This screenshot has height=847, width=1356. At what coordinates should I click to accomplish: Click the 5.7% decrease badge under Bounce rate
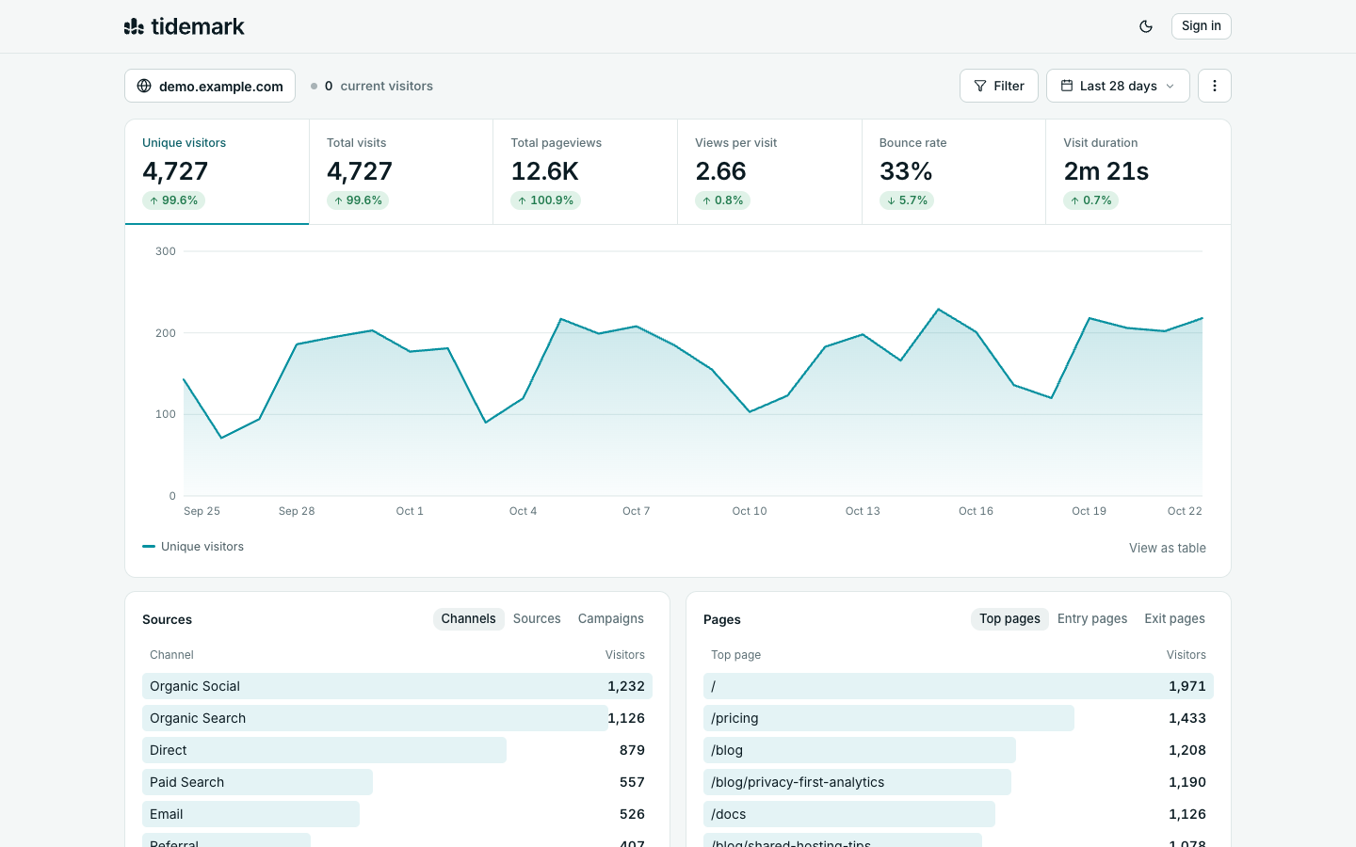906,200
